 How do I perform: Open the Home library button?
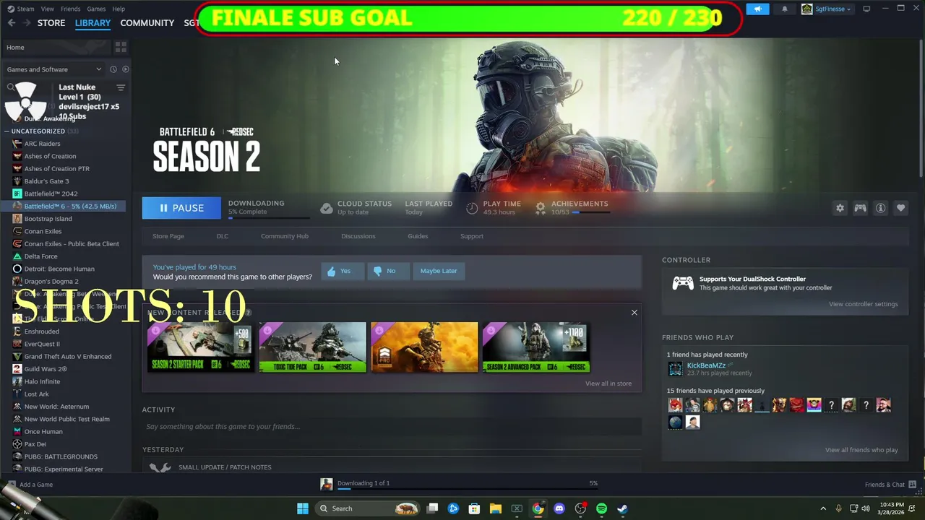56,47
